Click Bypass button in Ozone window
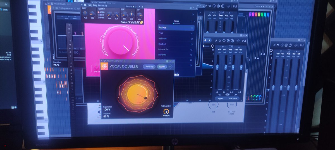 [x=221, y=98]
